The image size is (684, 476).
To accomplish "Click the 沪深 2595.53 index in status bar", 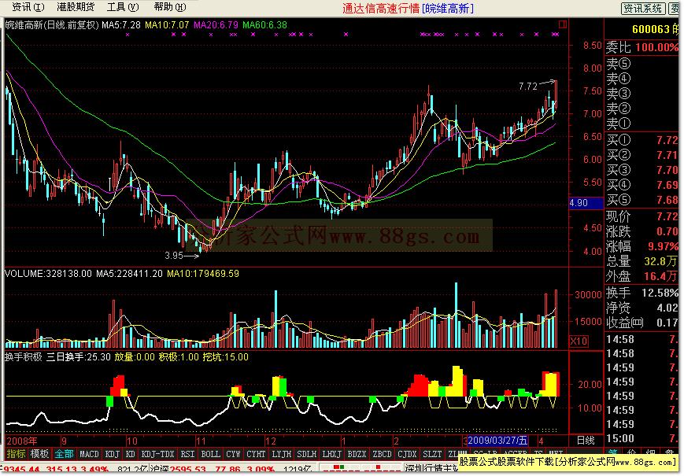I will pos(179,470).
